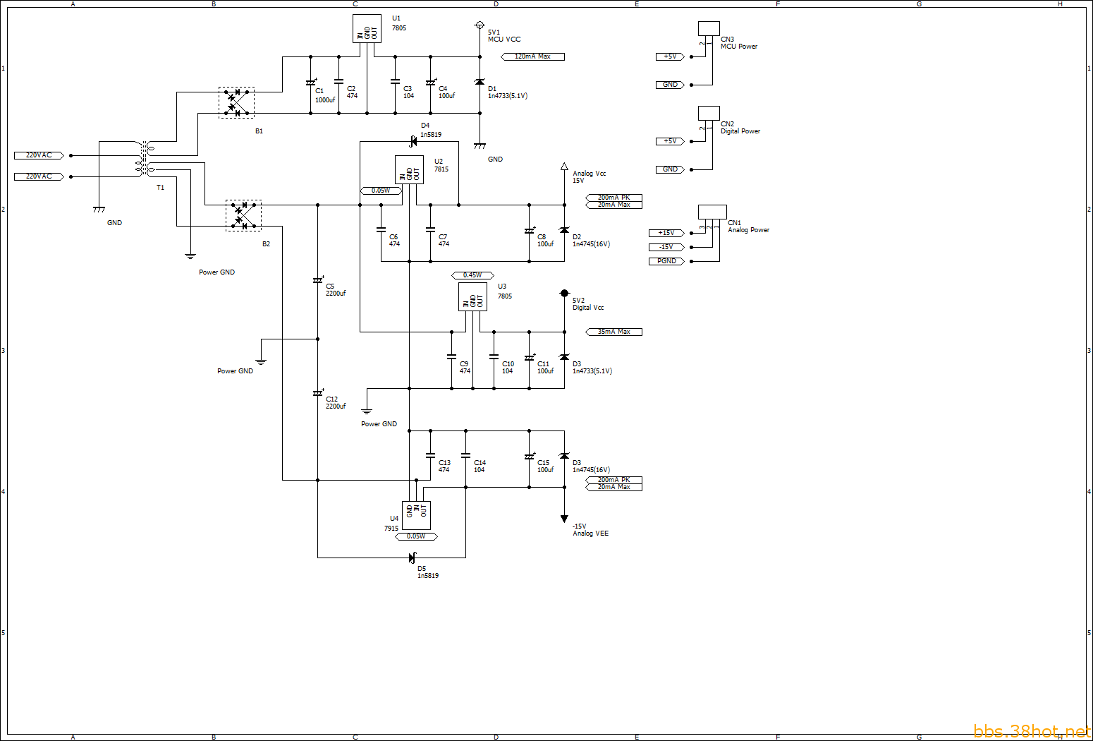
Task: Click the B2 bridge rectifier symbol
Action: tap(243, 215)
